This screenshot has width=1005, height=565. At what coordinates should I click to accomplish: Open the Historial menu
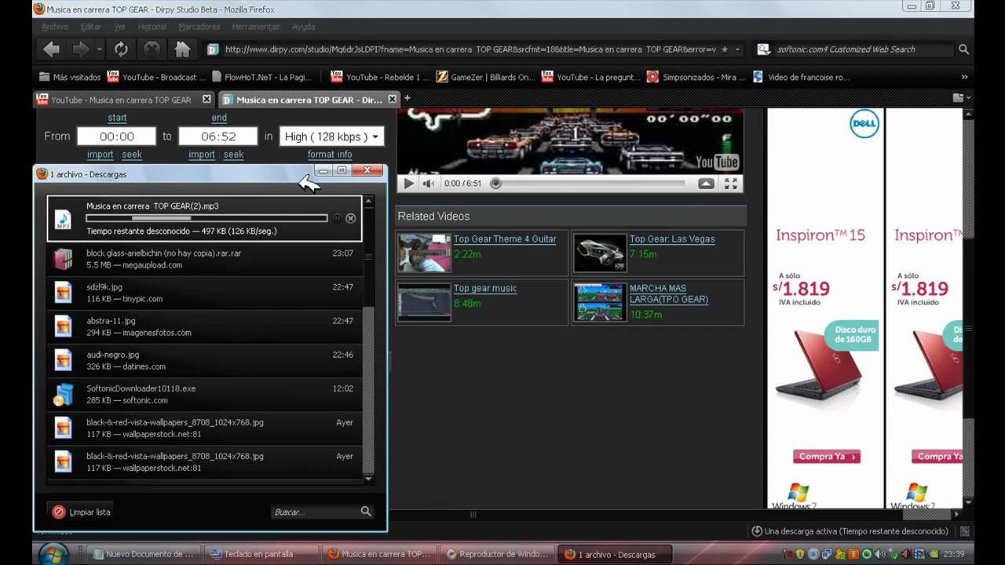152,27
